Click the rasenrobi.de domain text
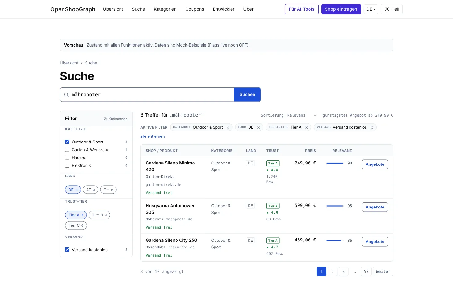The height and width of the screenshot is (283, 453). [x=182, y=247]
